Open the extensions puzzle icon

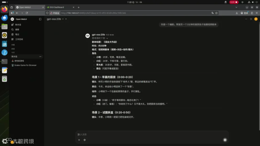252,13
